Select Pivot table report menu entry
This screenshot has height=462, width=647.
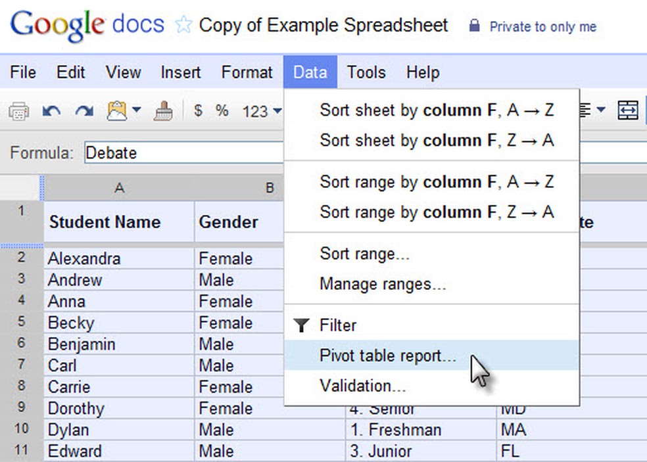click(x=387, y=356)
